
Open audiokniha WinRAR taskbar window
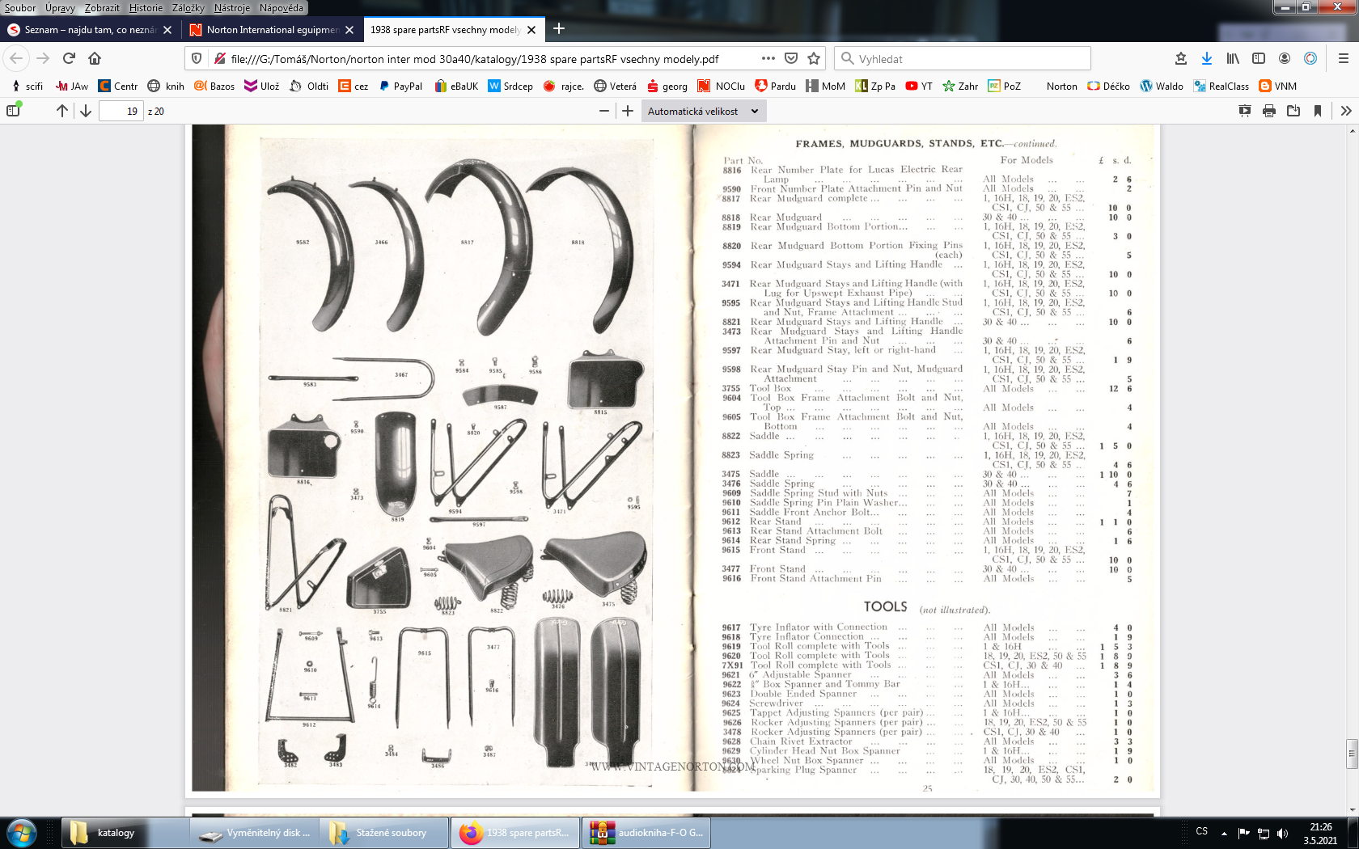(646, 833)
